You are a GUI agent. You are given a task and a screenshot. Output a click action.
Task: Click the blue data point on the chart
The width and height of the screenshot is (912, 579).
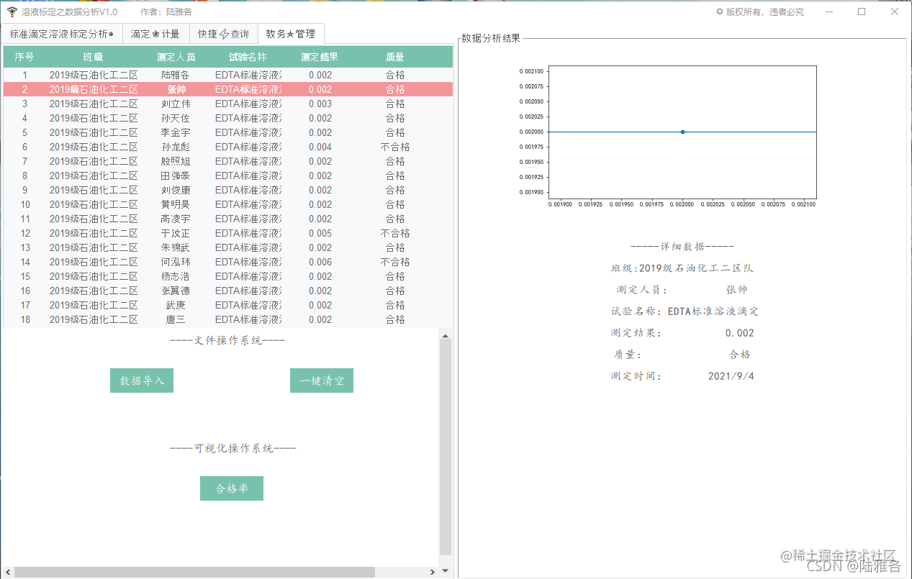point(682,132)
